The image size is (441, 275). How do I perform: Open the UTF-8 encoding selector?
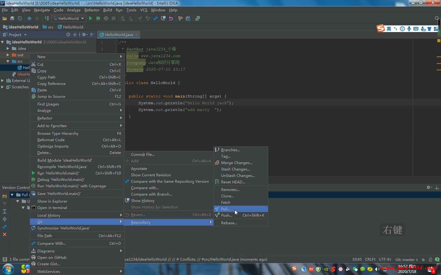click(385, 259)
